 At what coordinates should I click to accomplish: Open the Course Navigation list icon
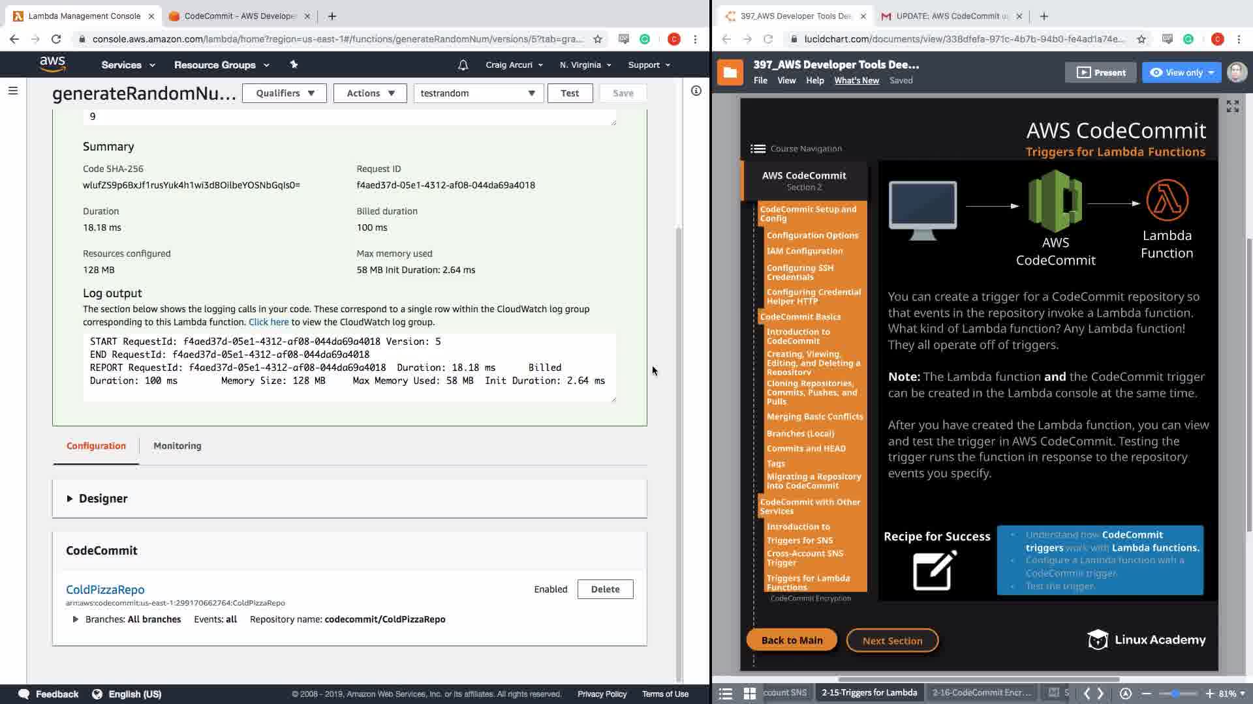758,149
